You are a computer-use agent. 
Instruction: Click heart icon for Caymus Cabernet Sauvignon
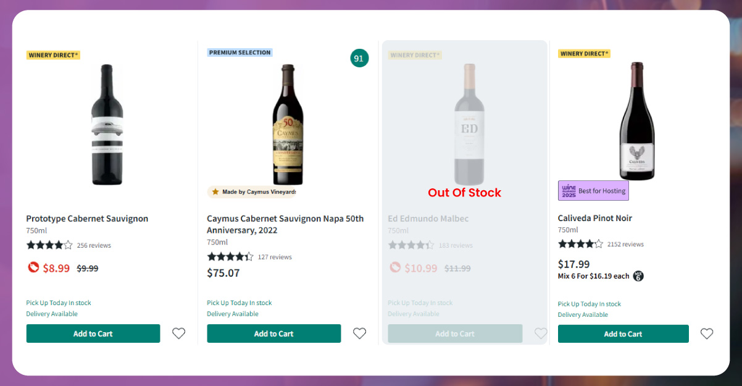[359, 334]
